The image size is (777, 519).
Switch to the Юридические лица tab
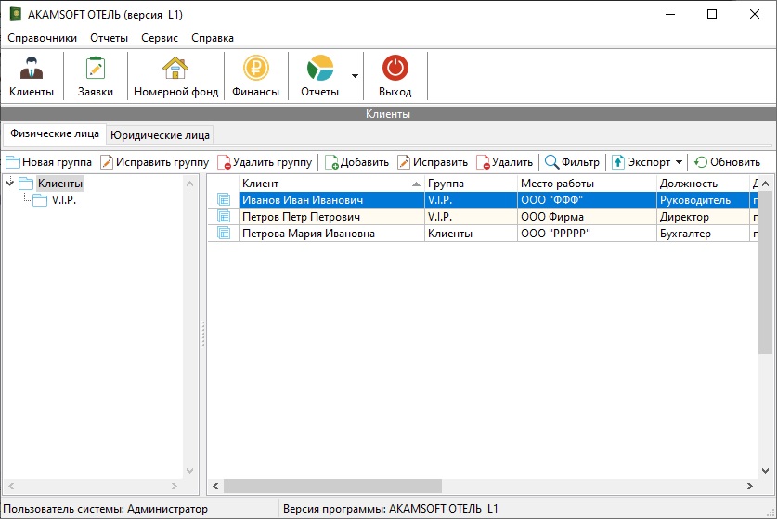tap(160, 134)
